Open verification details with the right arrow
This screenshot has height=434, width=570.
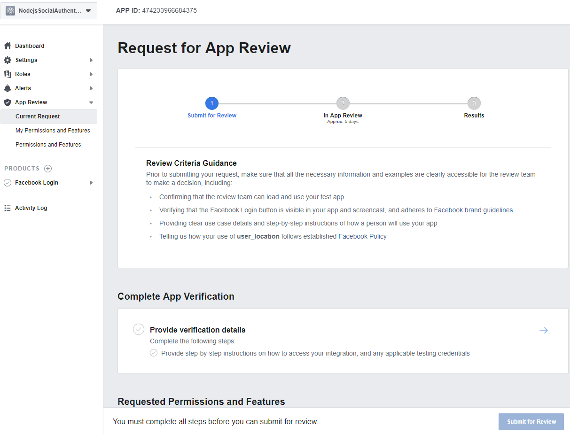click(544, 330)
